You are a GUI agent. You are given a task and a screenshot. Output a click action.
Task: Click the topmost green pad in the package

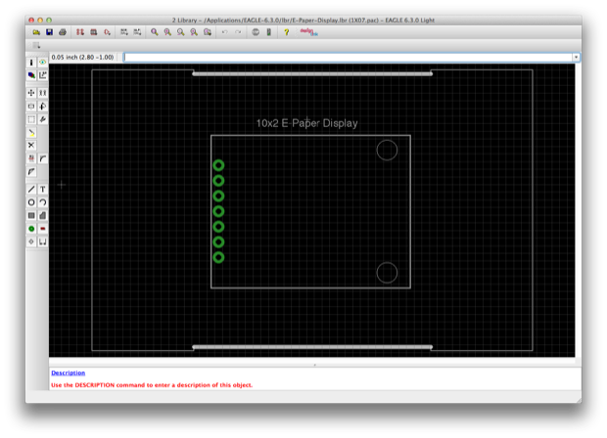(218, 165)
